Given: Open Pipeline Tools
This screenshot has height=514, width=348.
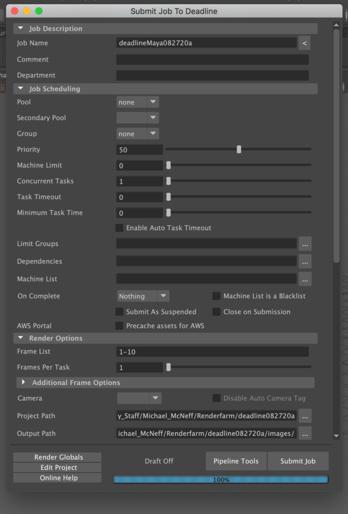Looking at the screenshot, I should click(236, 461).
